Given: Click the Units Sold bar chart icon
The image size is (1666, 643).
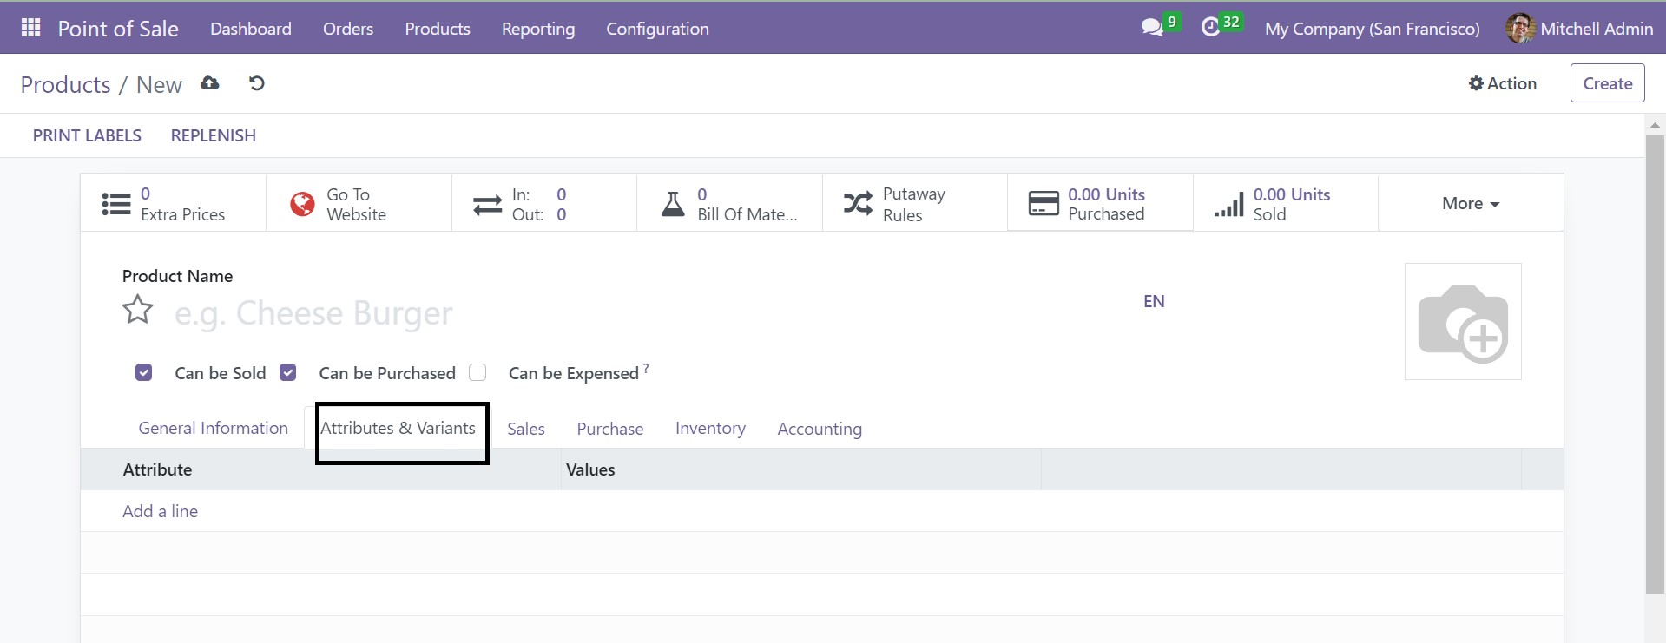Looking at the screenshot, I should click(x=1228, y=205).
